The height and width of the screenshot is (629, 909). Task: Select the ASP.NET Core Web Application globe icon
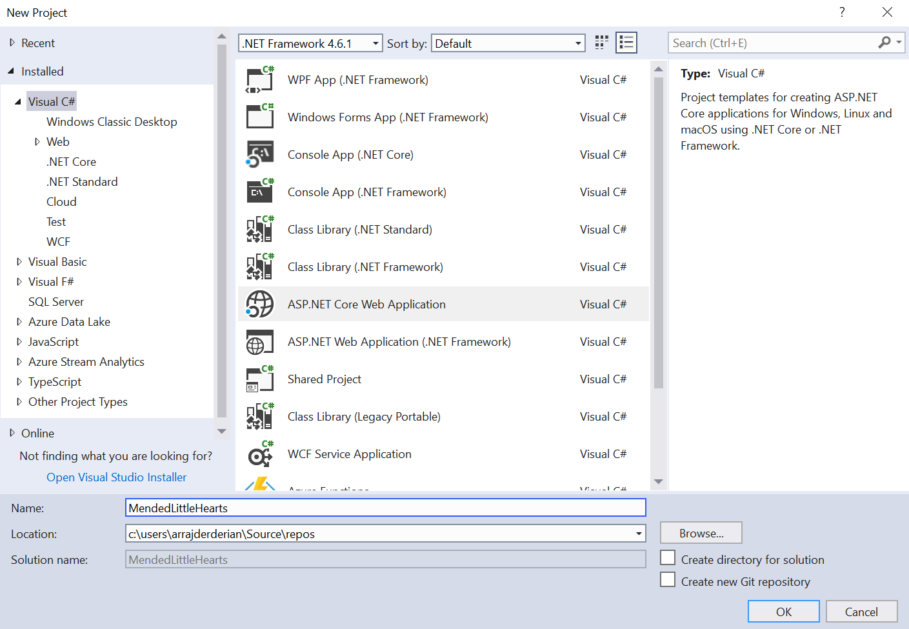point(259,304)
